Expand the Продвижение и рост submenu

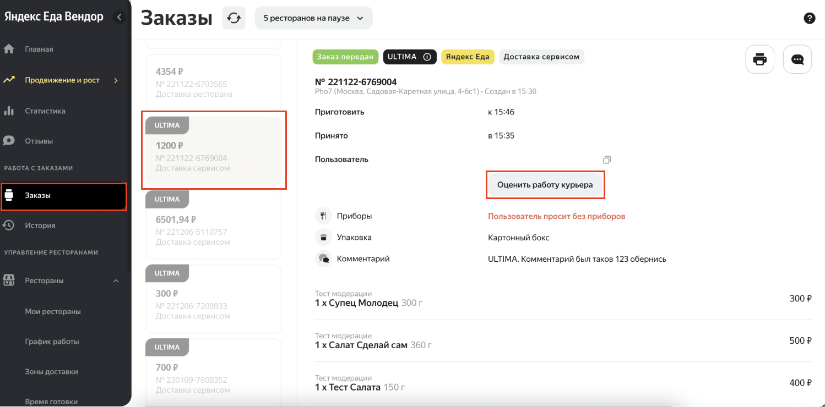pyautogui.click(x=116, y=81)
